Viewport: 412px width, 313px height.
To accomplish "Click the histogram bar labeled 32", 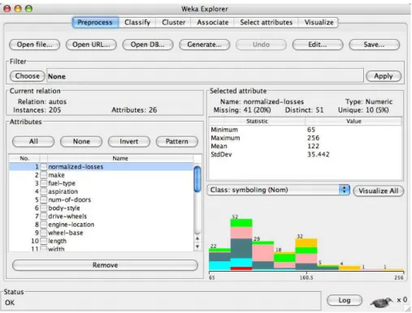I will coord(306,255).
